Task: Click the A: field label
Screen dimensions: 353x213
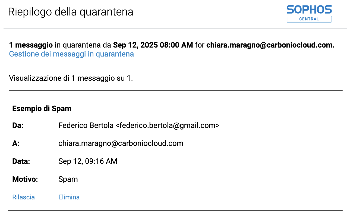Action: (16, 143)
